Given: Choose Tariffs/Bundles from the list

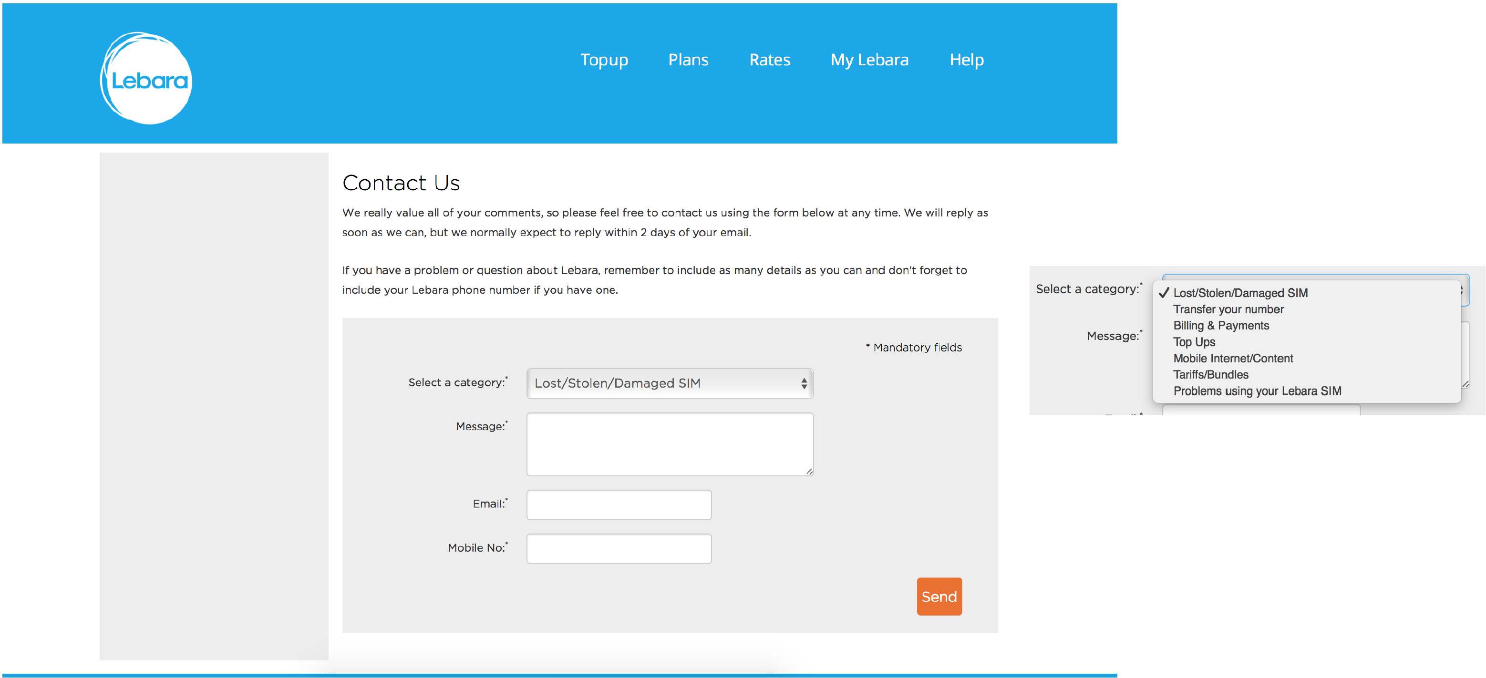Looking at the screenshot, I should (1210, 375).
